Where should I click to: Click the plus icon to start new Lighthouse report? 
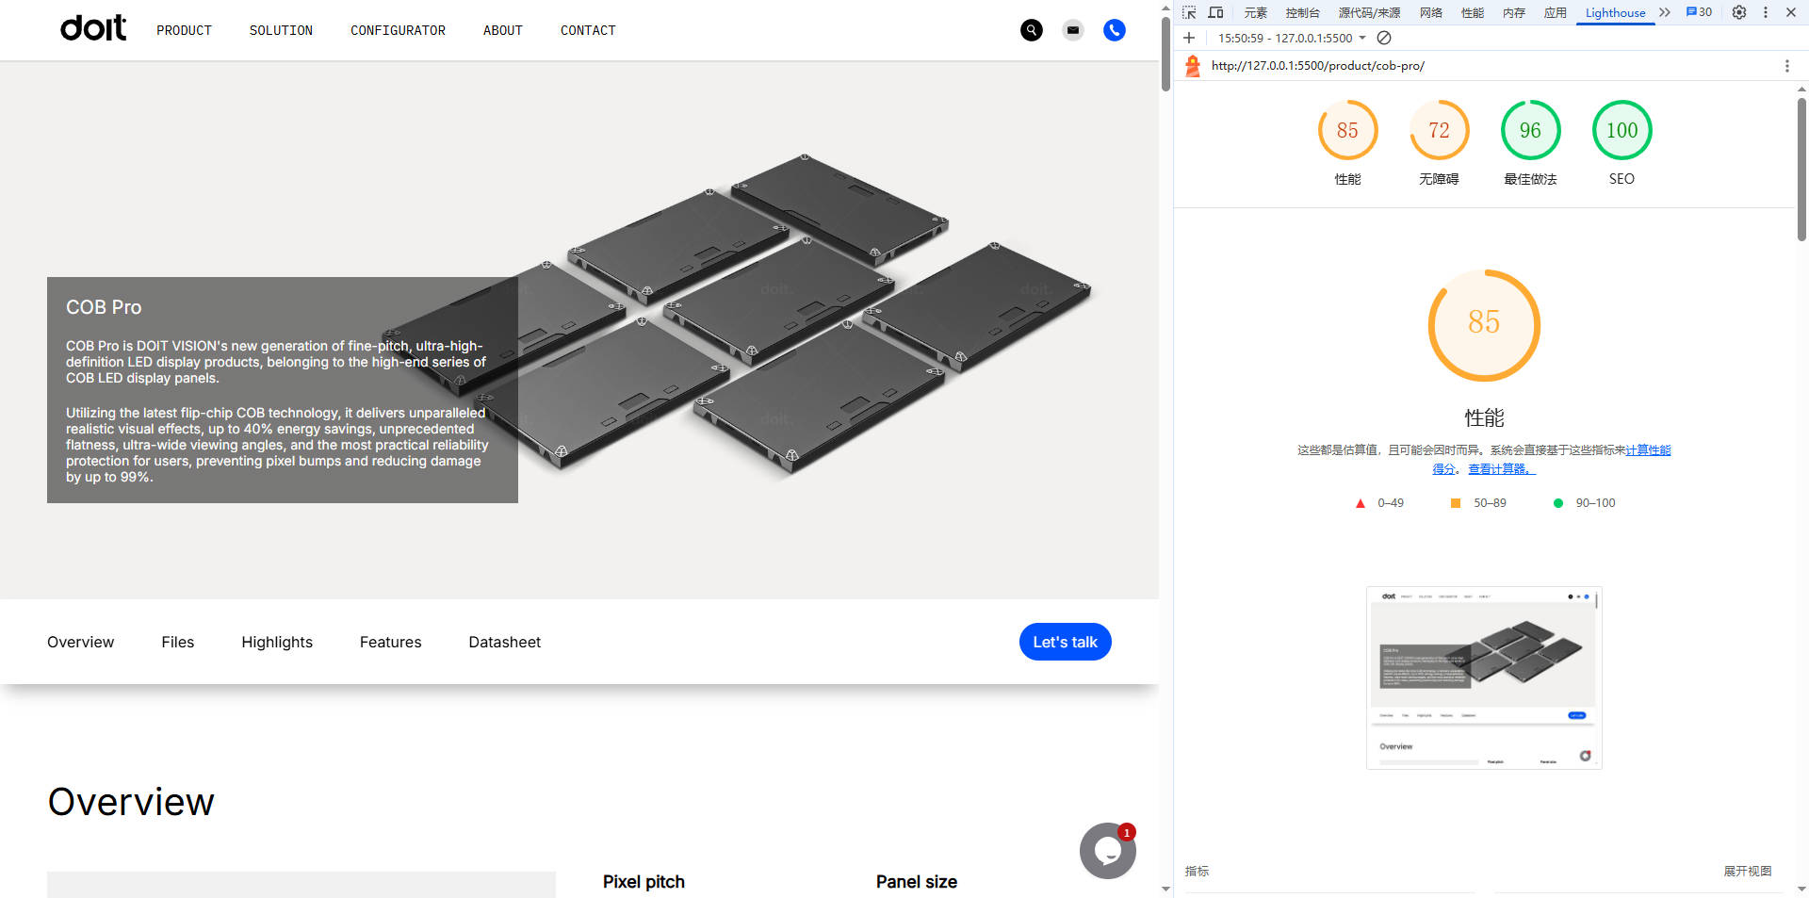1189,38
